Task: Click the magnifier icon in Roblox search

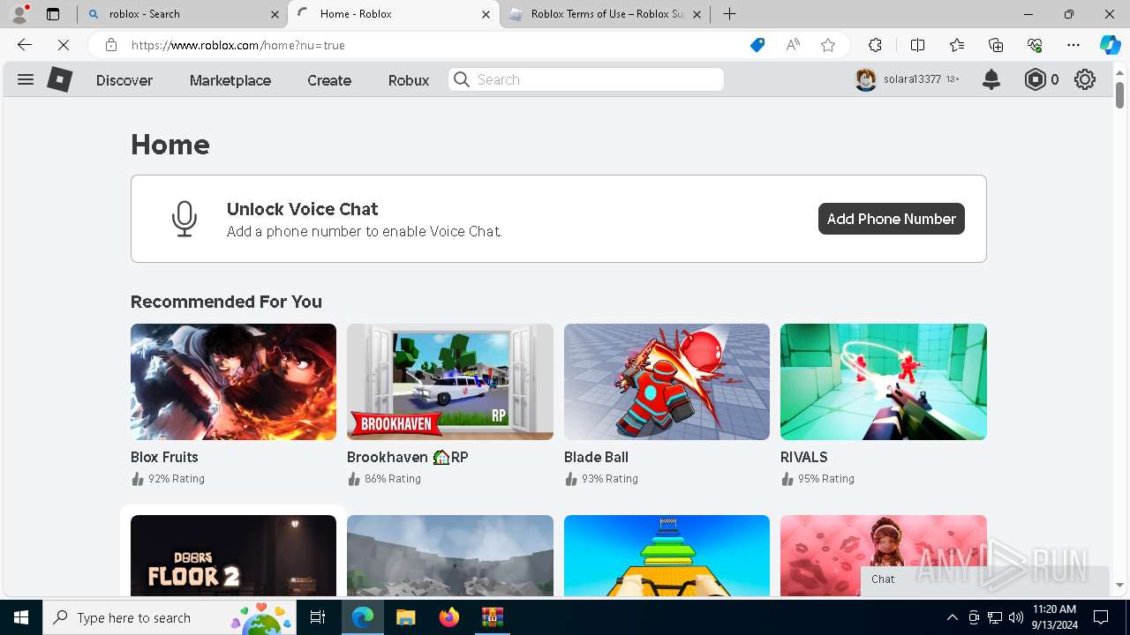Action: click(x=462, y=79)
